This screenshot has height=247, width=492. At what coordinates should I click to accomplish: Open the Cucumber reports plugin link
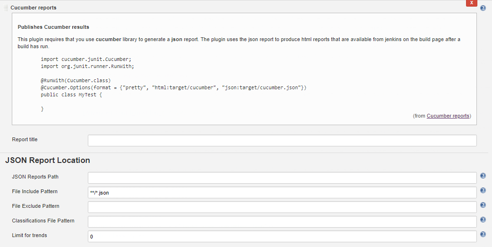(x=448, y=116)
